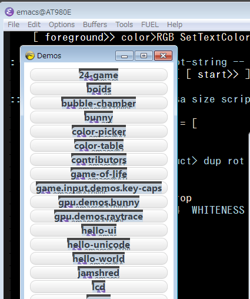
Task: Launch the boids demo
Action: click(99, 89)
